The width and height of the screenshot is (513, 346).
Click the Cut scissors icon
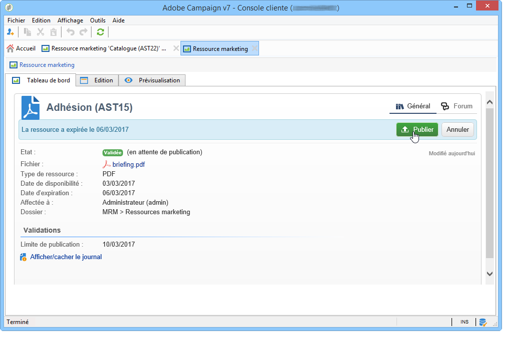[40, 32]
